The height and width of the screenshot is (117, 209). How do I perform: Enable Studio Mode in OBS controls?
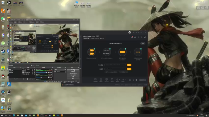(73, 75)
